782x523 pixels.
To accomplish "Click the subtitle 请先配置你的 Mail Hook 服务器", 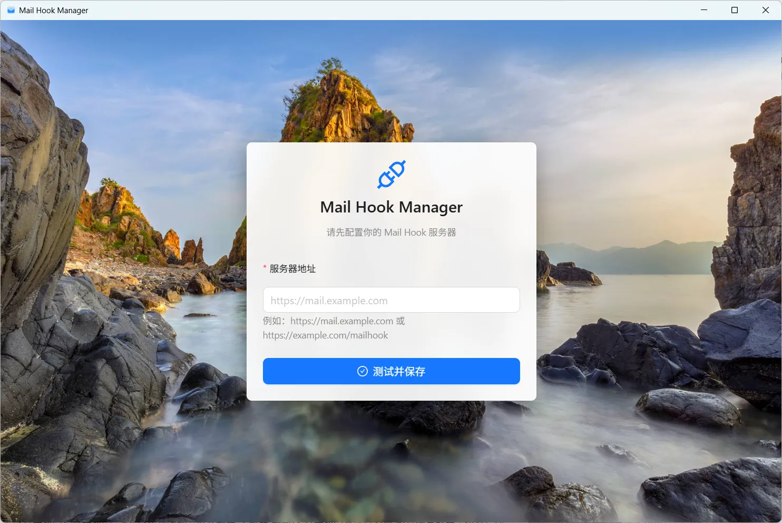I will point(392,233).
